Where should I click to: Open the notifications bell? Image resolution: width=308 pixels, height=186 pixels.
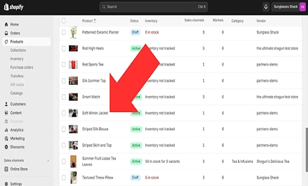click(266, 7)
